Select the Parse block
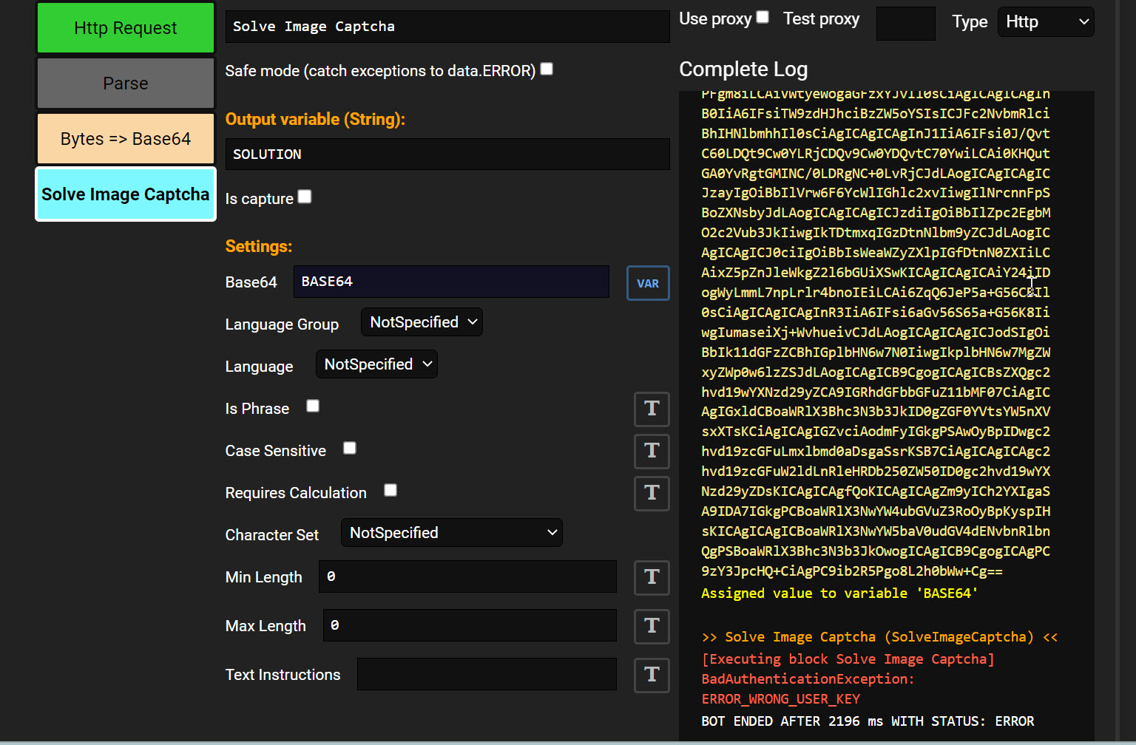The width and height of the screenshot is (1136, 745). [126, 84]
